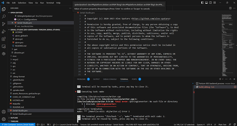Open the Manage gear icon
Screen dimensions: 237x126
click(x=4, y=119)
